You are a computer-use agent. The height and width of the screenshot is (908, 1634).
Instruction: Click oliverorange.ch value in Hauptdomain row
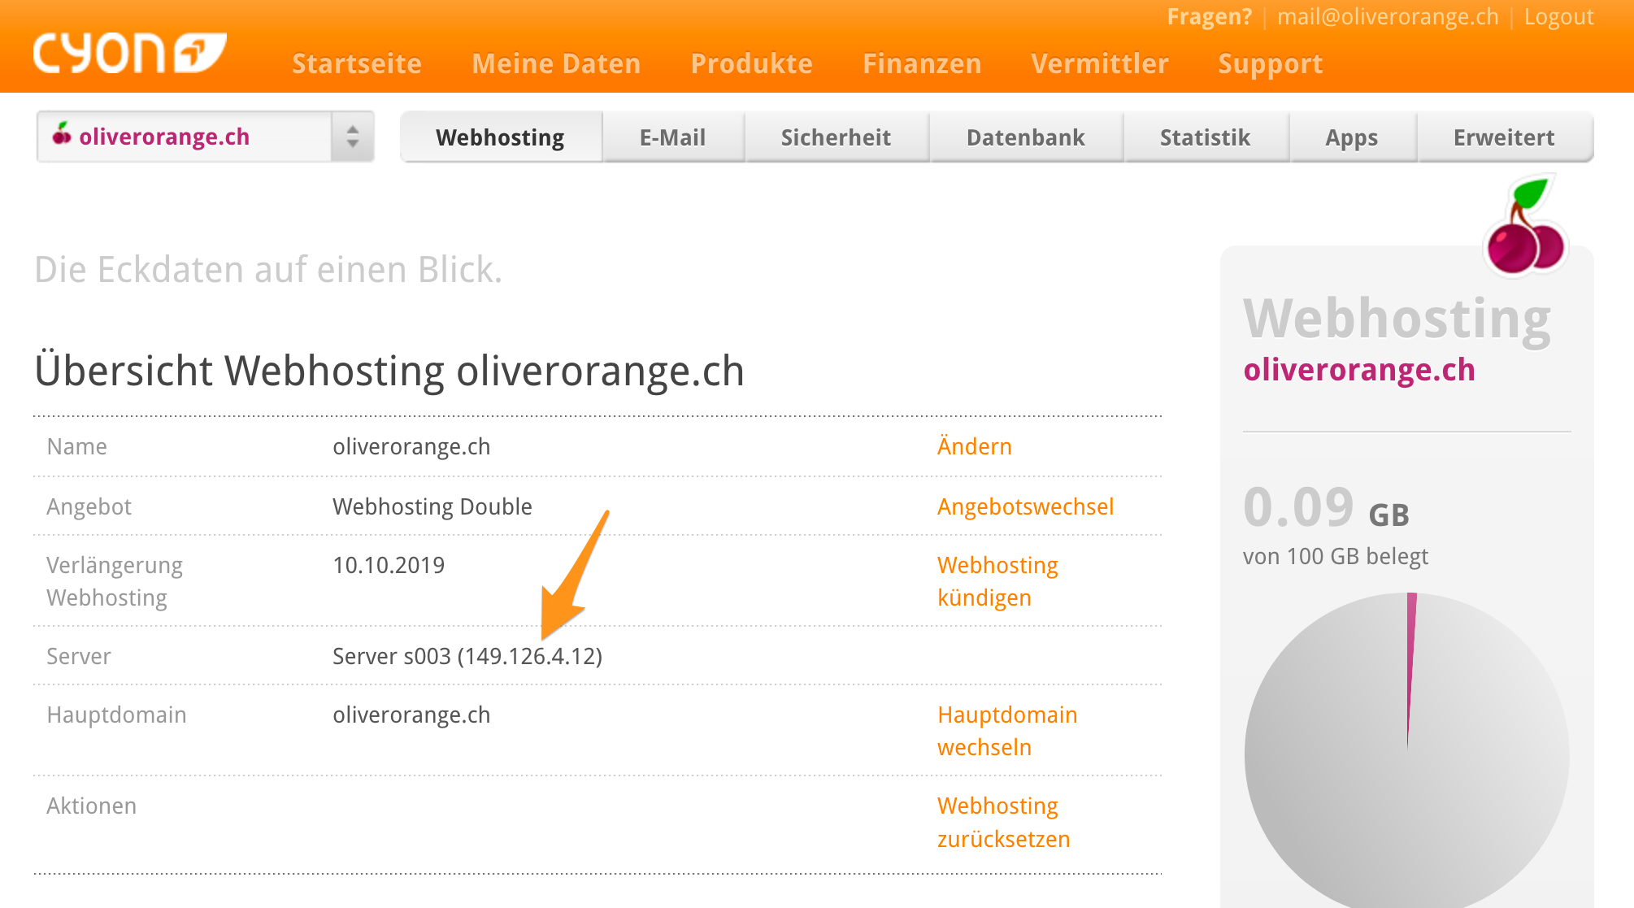[x=411, y=715]
